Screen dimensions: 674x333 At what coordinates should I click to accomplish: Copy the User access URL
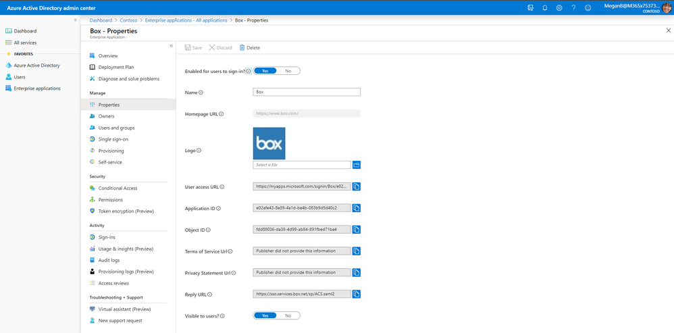pyautogui.click(x=357, y=186)
